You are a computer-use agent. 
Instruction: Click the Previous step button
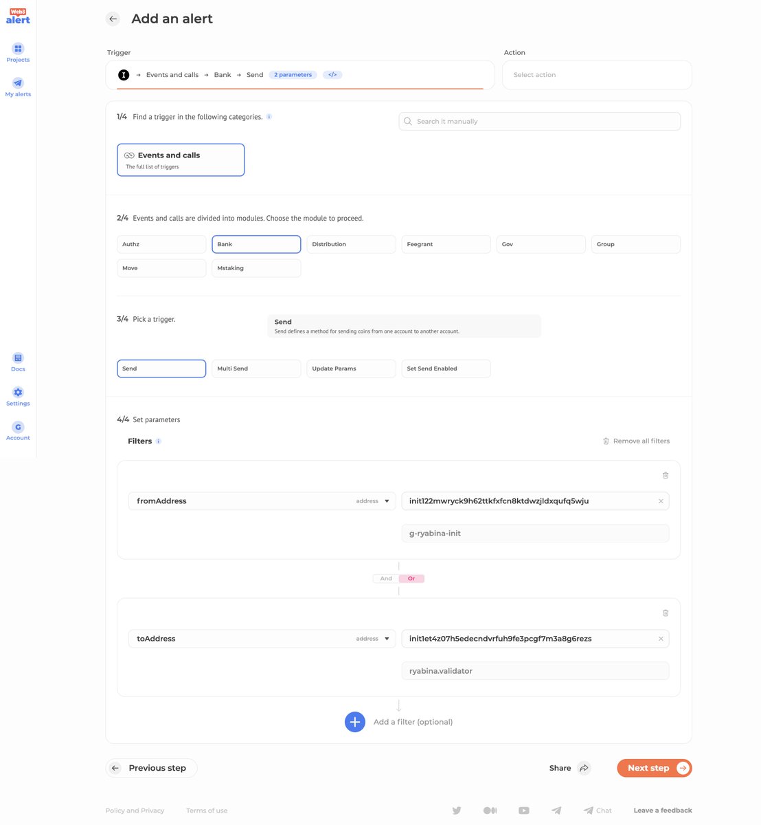151,768
